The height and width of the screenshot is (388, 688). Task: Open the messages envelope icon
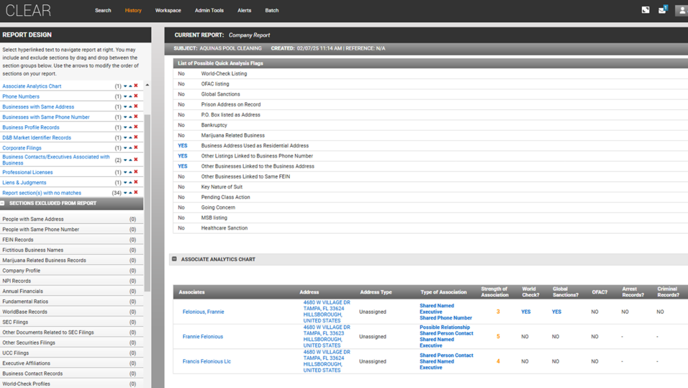(x=662, y=10)
